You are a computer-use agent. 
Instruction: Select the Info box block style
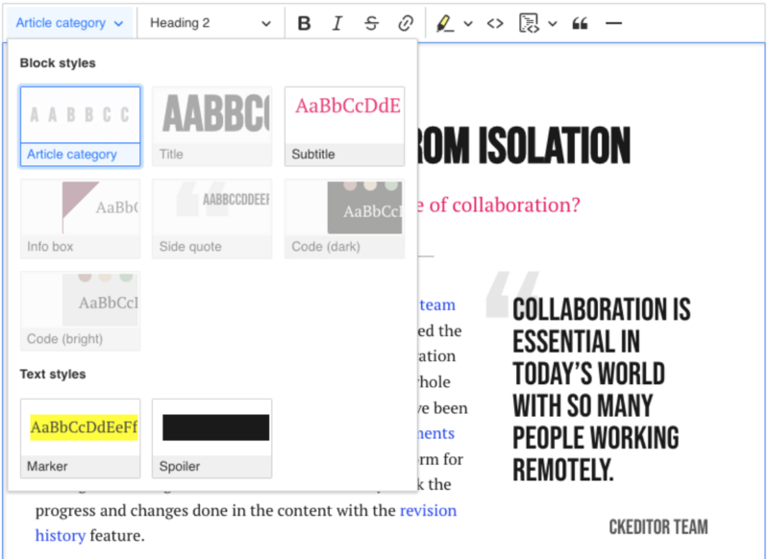(x=80, y=218)
